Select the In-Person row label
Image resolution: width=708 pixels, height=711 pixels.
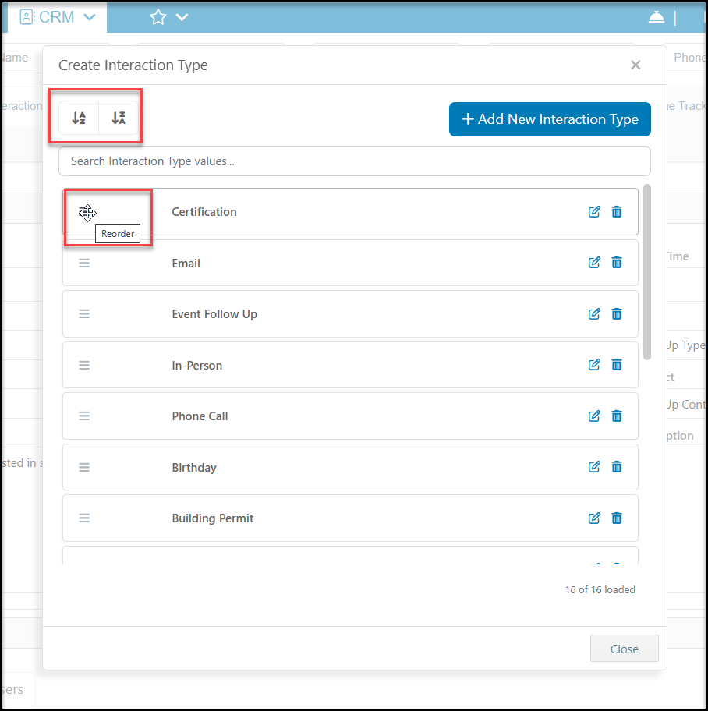click(x=196, y=365)
